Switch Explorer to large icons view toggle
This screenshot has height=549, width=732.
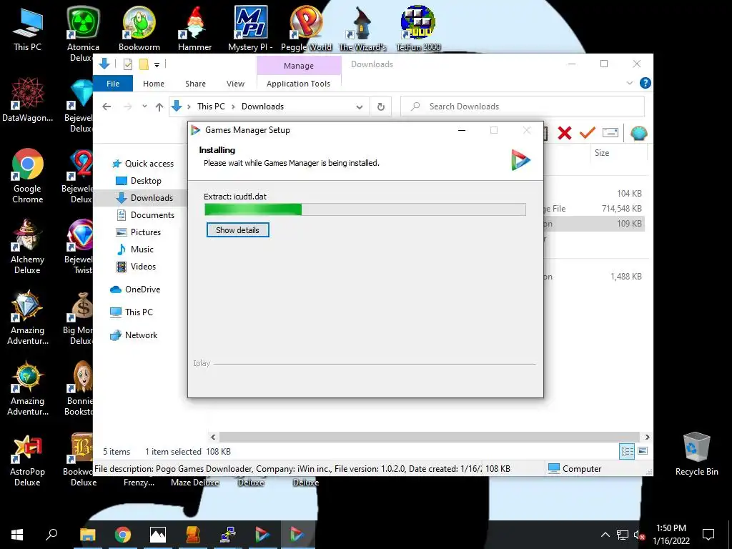pos(643,451)
